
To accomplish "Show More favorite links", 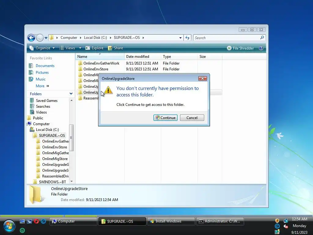I will 42,86.
